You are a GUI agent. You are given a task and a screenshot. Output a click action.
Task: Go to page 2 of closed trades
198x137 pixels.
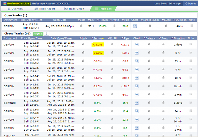point(47,34)
